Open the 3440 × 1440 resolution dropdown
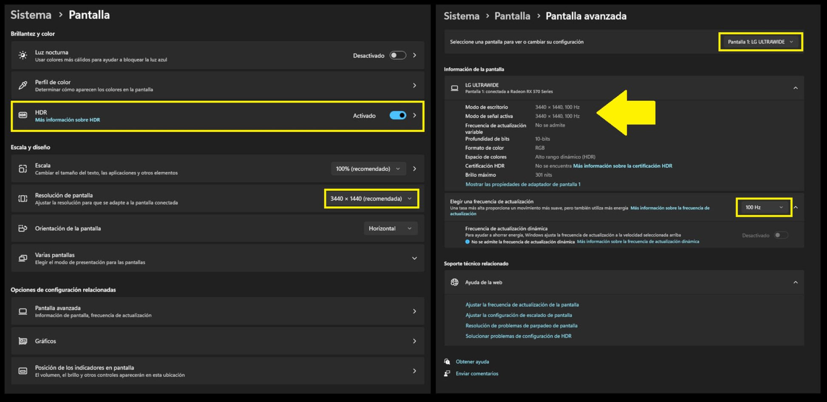The width and height of the screenshot is (827, 402). [371, 199]
